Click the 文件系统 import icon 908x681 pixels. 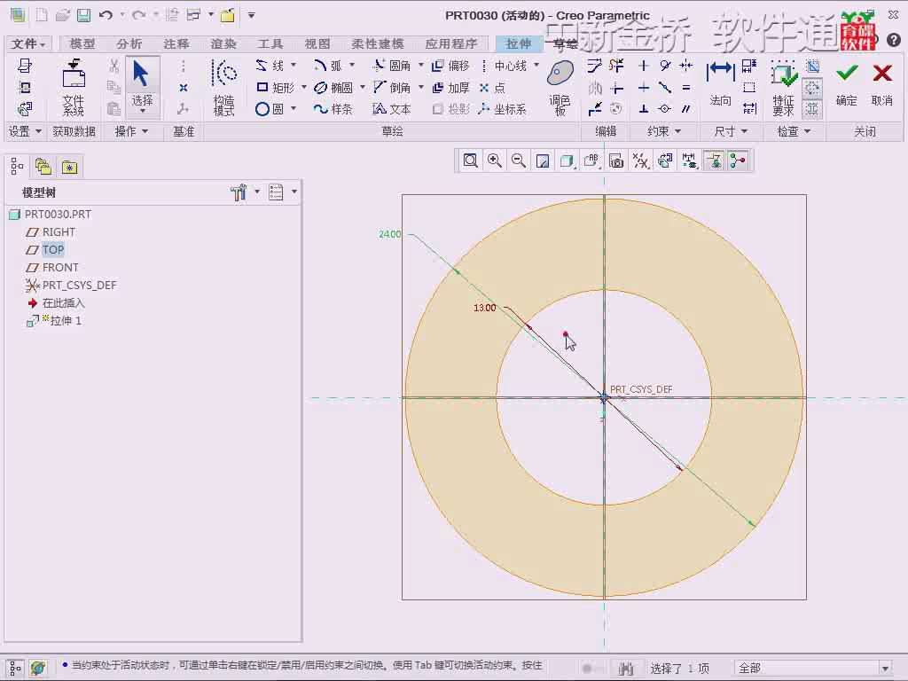[74, 88]
